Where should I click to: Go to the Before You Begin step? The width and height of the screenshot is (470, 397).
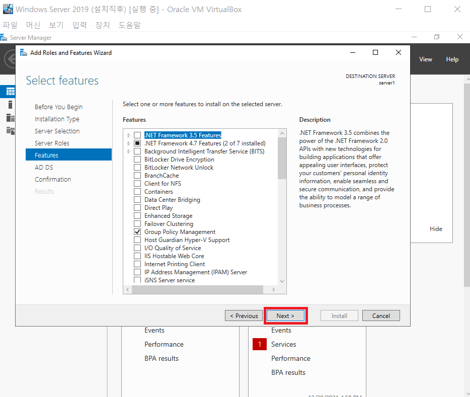58,107
